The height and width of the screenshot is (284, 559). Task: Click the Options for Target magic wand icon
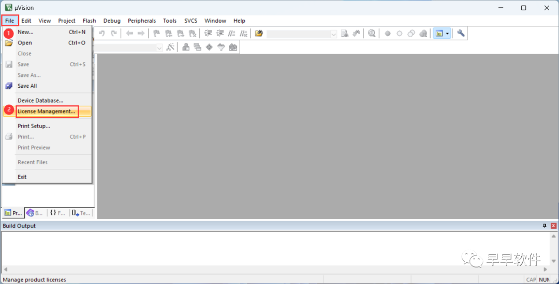(170, 48)
